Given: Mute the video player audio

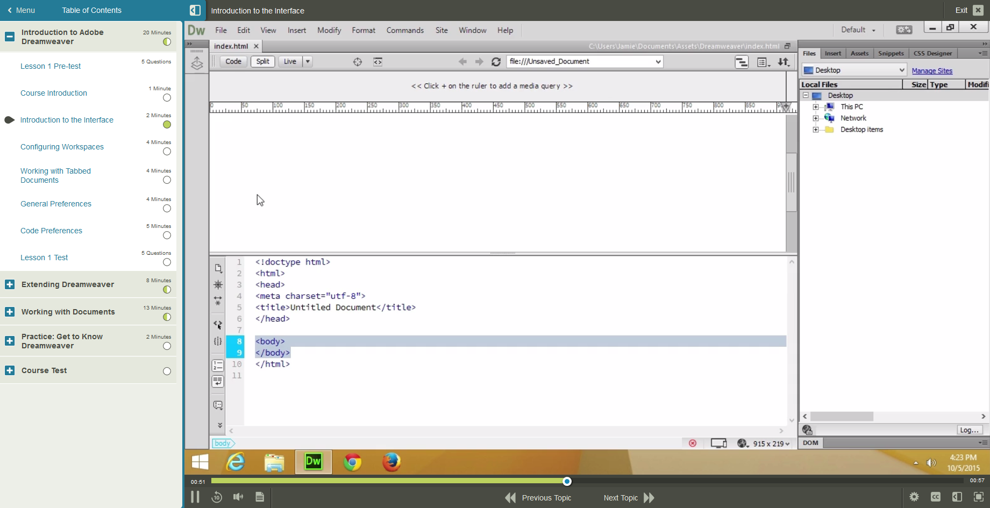Looking at the screenshot, I should [238, 497].
